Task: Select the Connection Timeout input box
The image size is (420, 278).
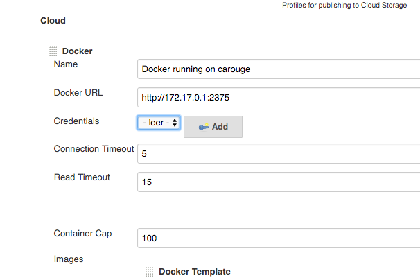Action: pyautogui.click(x=279, y=153)
